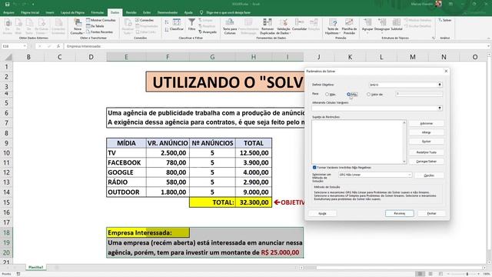492x277 pixels.
Task: Click the Classificar sort button
Action: [x=177, y=25]
